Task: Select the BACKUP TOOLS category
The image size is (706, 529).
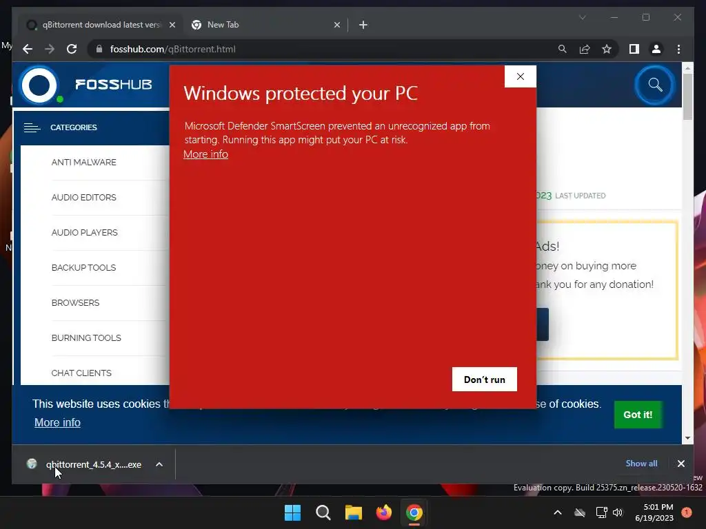Action: click(x=83, y=268)
